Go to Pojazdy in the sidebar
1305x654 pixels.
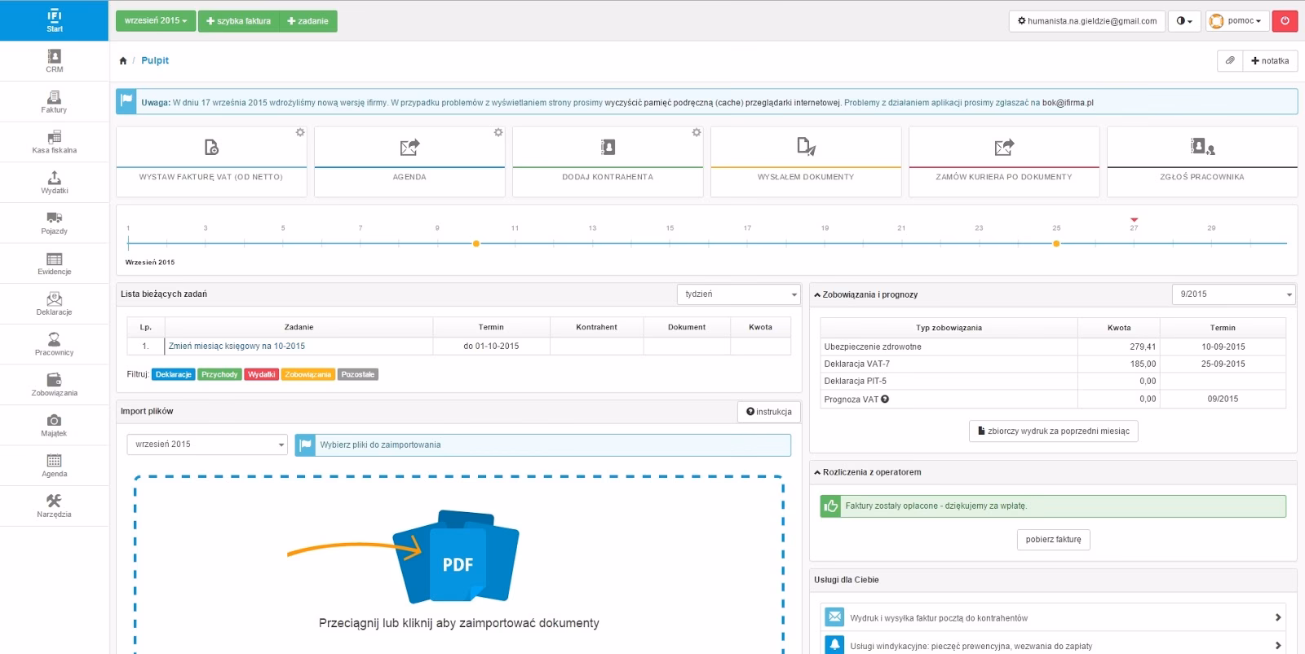(54, 223)
